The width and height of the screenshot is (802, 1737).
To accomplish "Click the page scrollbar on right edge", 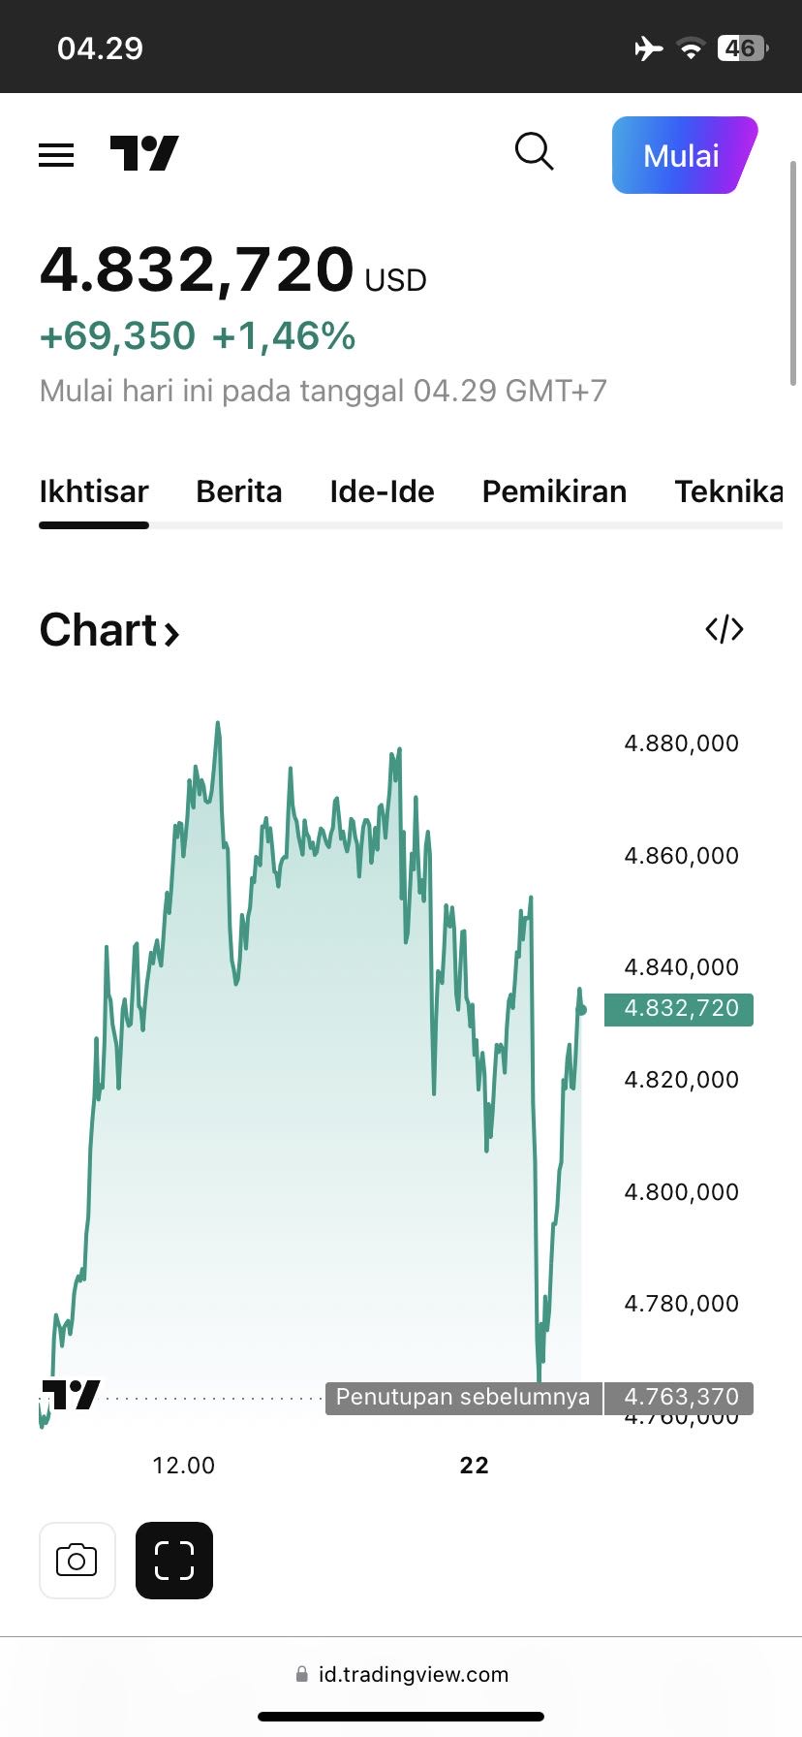I will tap(794, 271).
